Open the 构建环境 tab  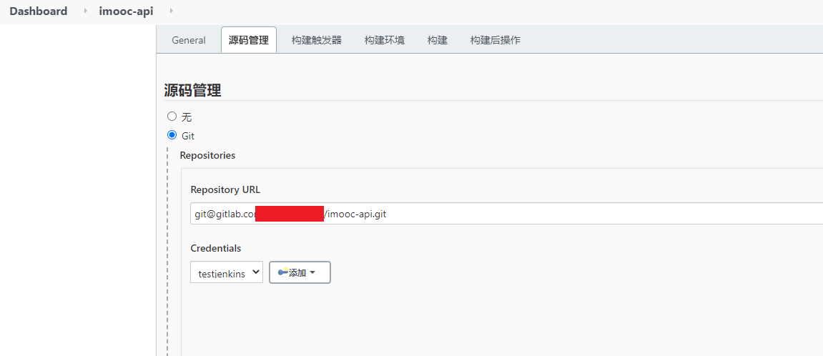[384, 41]
